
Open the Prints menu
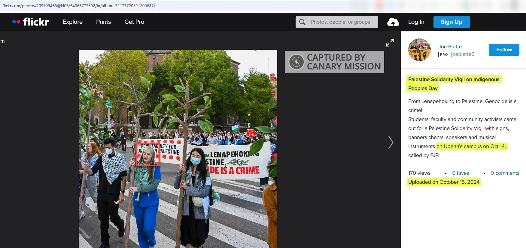pyautogui.click(x=103, y=22)
